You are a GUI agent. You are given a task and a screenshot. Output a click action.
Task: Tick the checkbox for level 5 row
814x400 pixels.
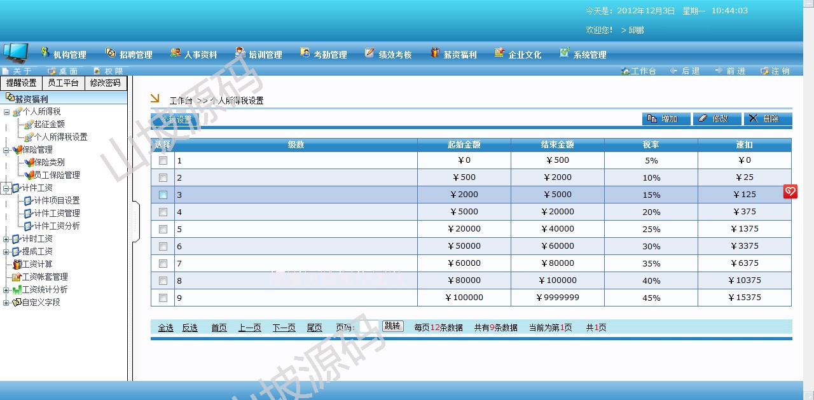pyautogui.click(x=163, y=229)
